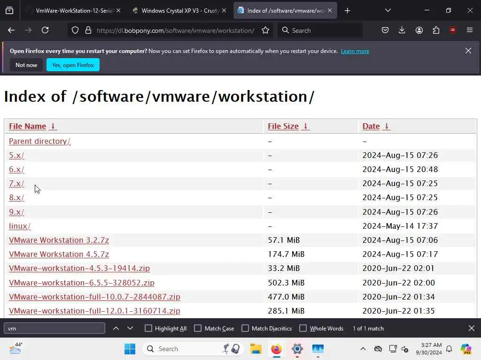Open Firefox account menu

pos(419,30)
